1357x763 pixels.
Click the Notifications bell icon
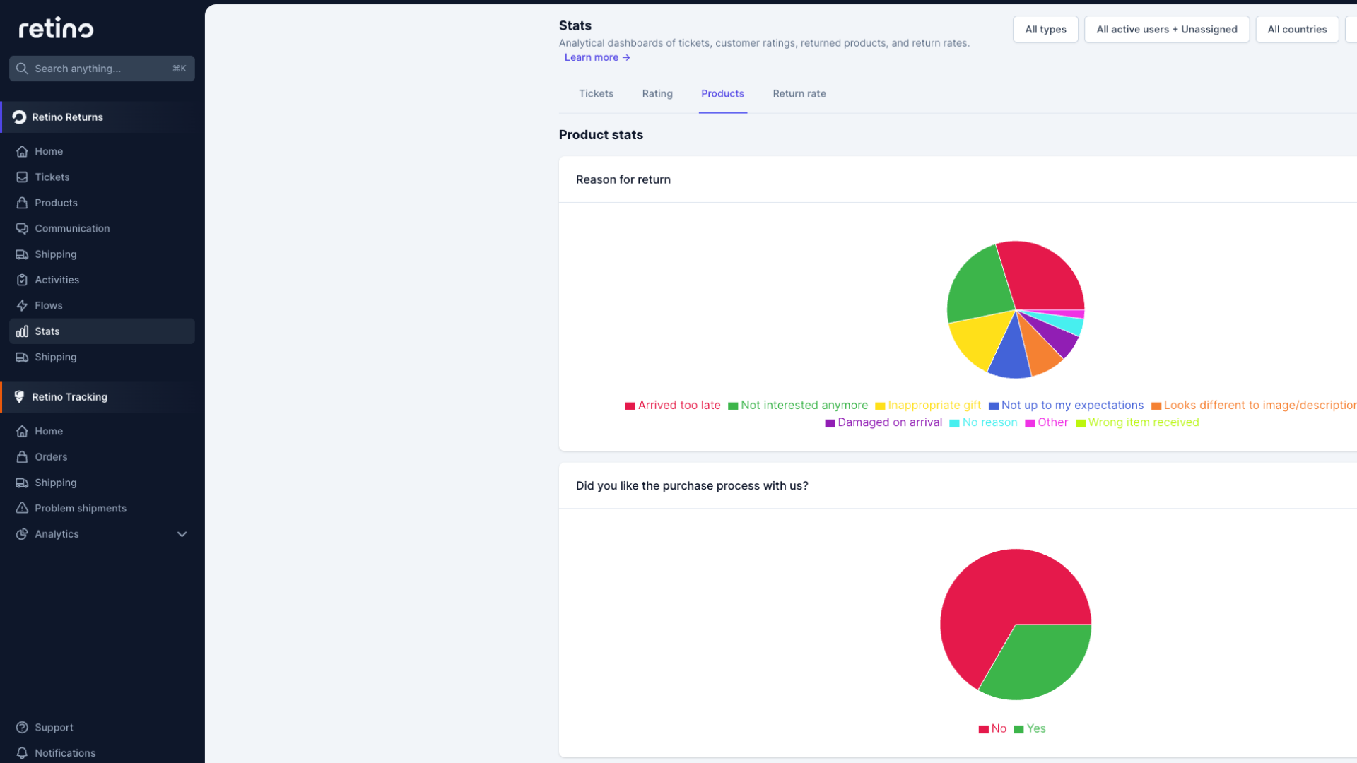(x=22, y=753)
